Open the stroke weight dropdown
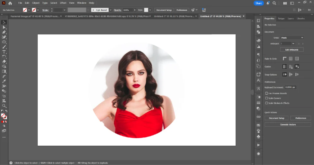The height and width of the screenshot is (165, 314). coord(64,10)
